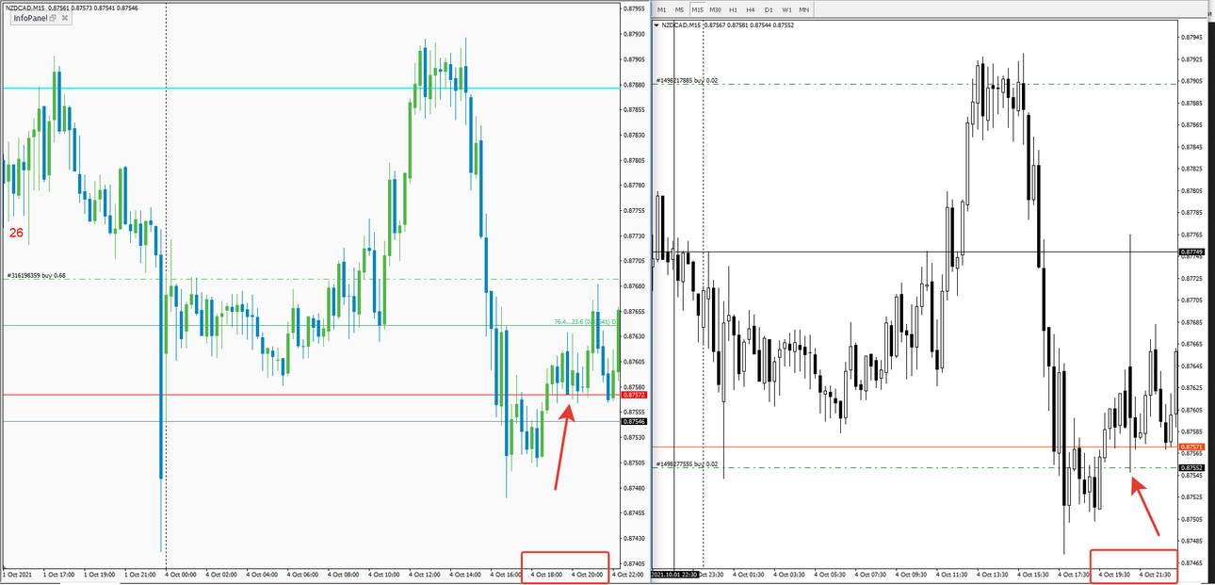The height and width of the screenshot is (585, 1215).
Task: Click the green 76.4...23.6 Fibonacci label
Action: pyautogui.click(x=585, y=322)
